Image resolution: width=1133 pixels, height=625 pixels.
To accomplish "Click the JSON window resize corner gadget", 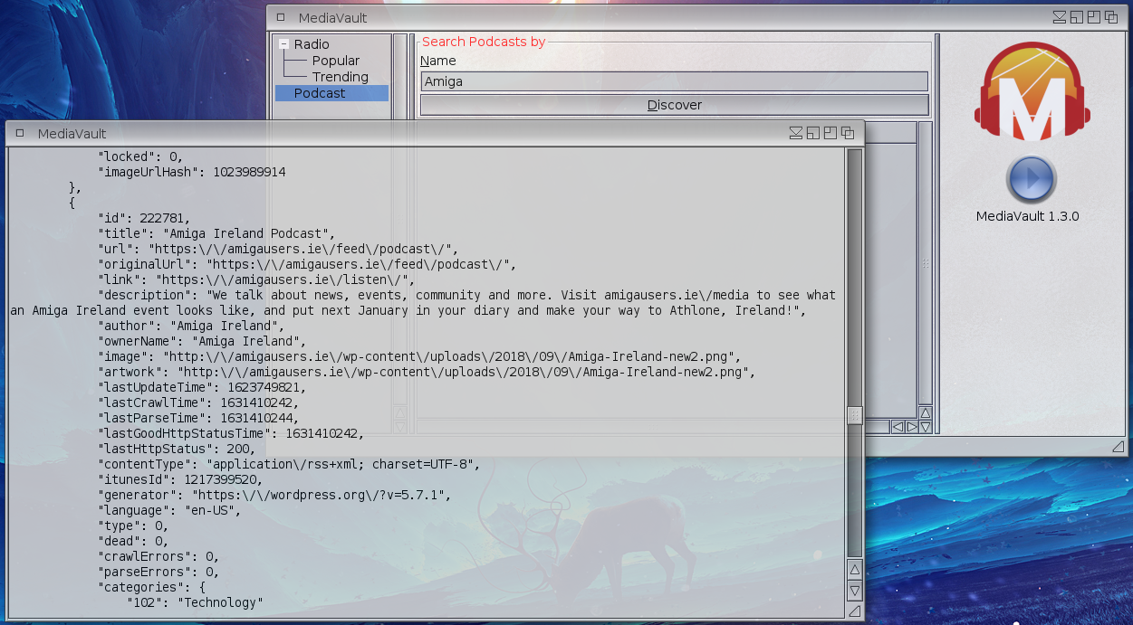I will [x=854, y=611].
